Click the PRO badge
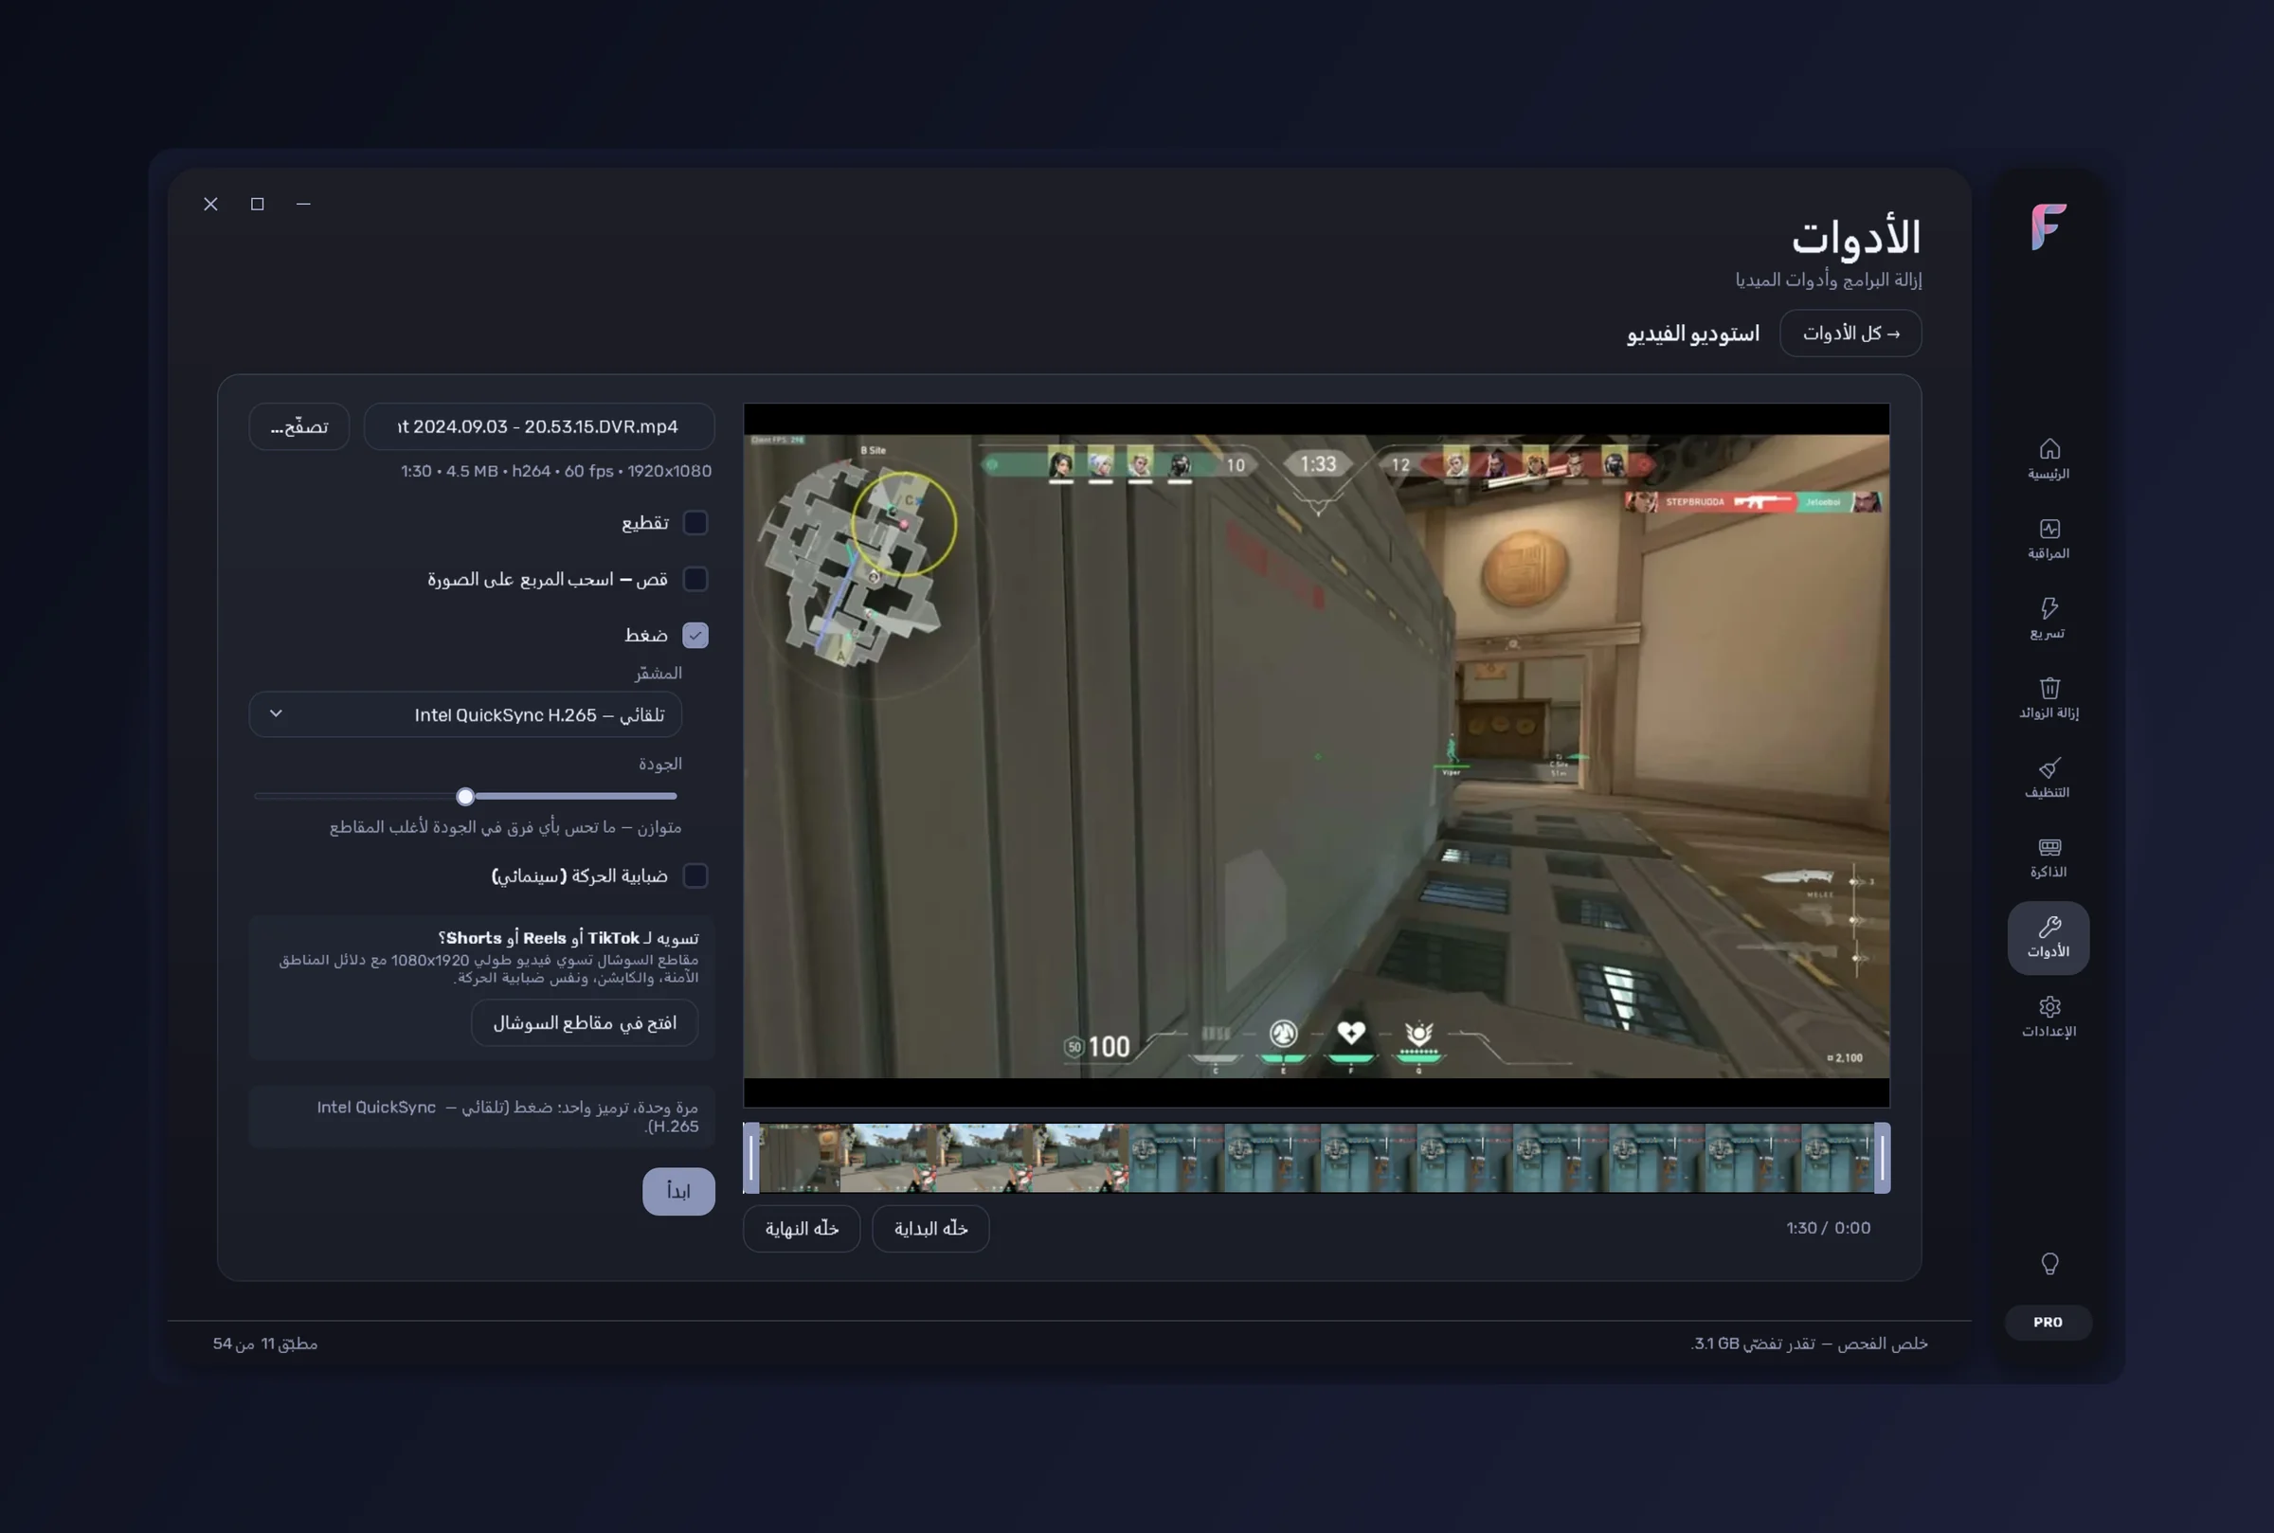The width and height of the screenshot is (2274, 1533). pyautogui.click(x=2048, y=1322)
